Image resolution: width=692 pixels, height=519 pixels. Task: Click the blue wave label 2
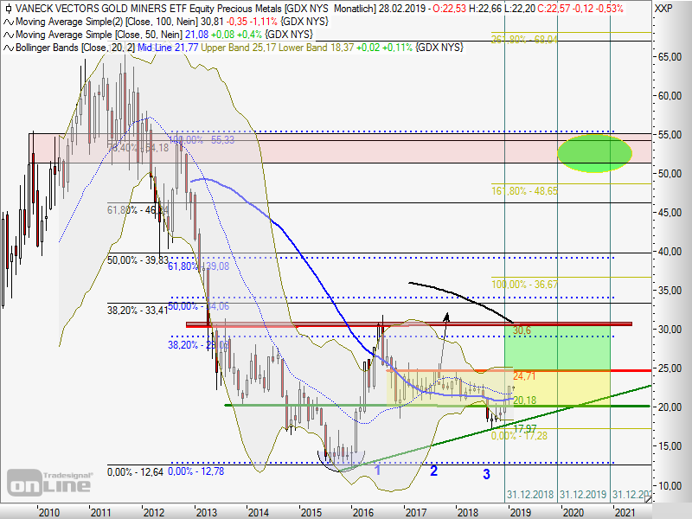(x=434, y=471)
